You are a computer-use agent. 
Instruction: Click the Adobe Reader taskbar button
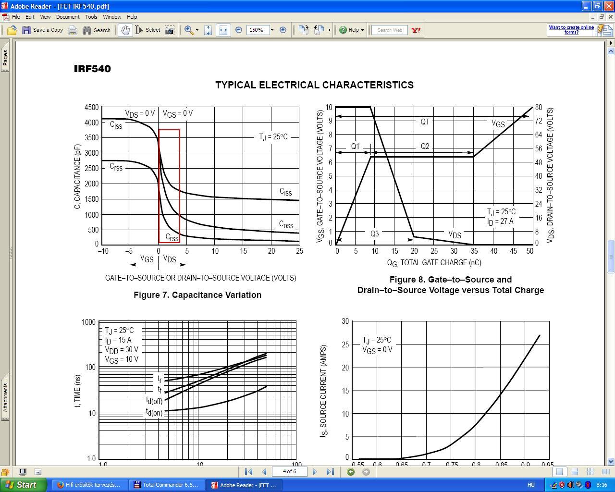click(243, 485)
